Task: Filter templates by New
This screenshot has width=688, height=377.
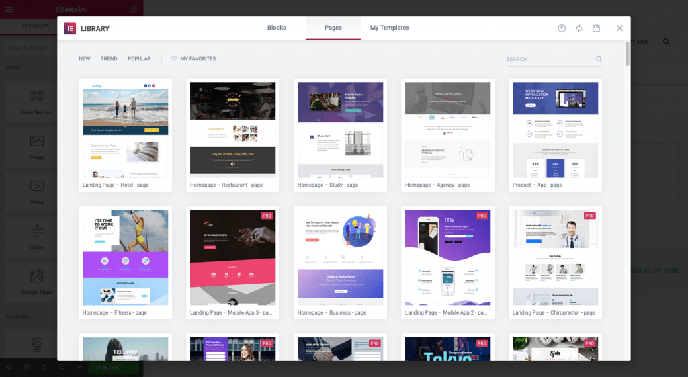Action: (84, 59)
